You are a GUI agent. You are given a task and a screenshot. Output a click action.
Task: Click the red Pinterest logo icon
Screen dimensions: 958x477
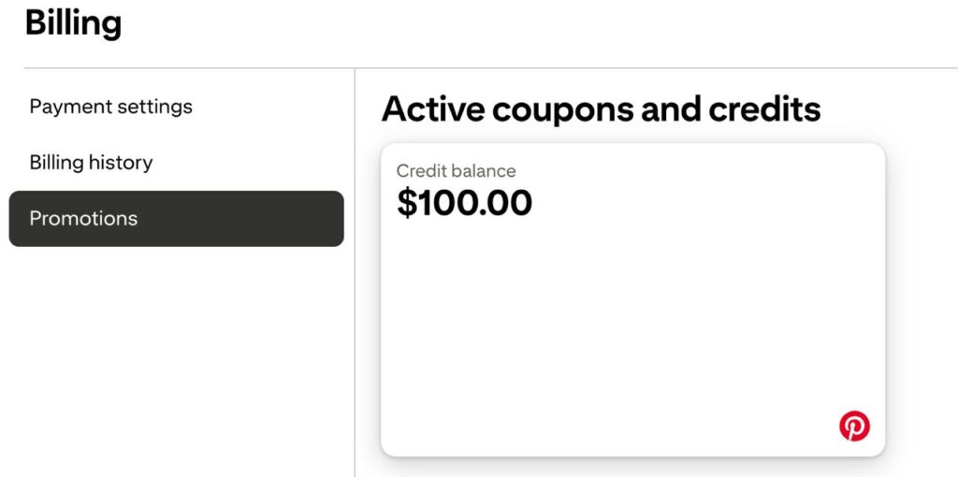tap(854, 426)
